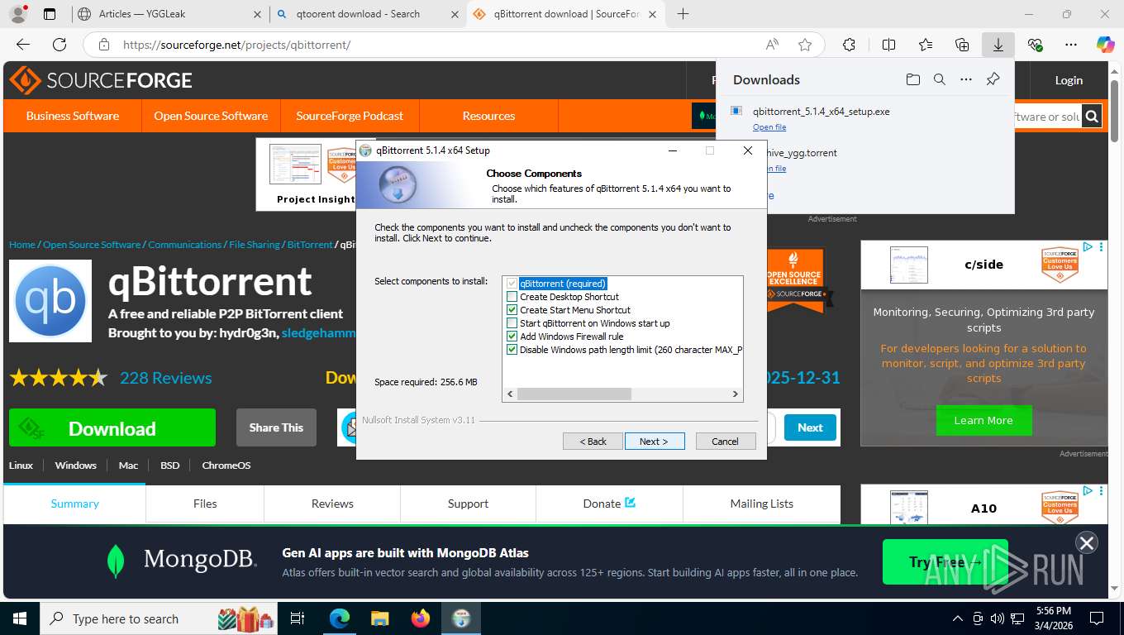Open the Donate tab
This screenshot has height=635, width=1124.
(x=609, y=504)
